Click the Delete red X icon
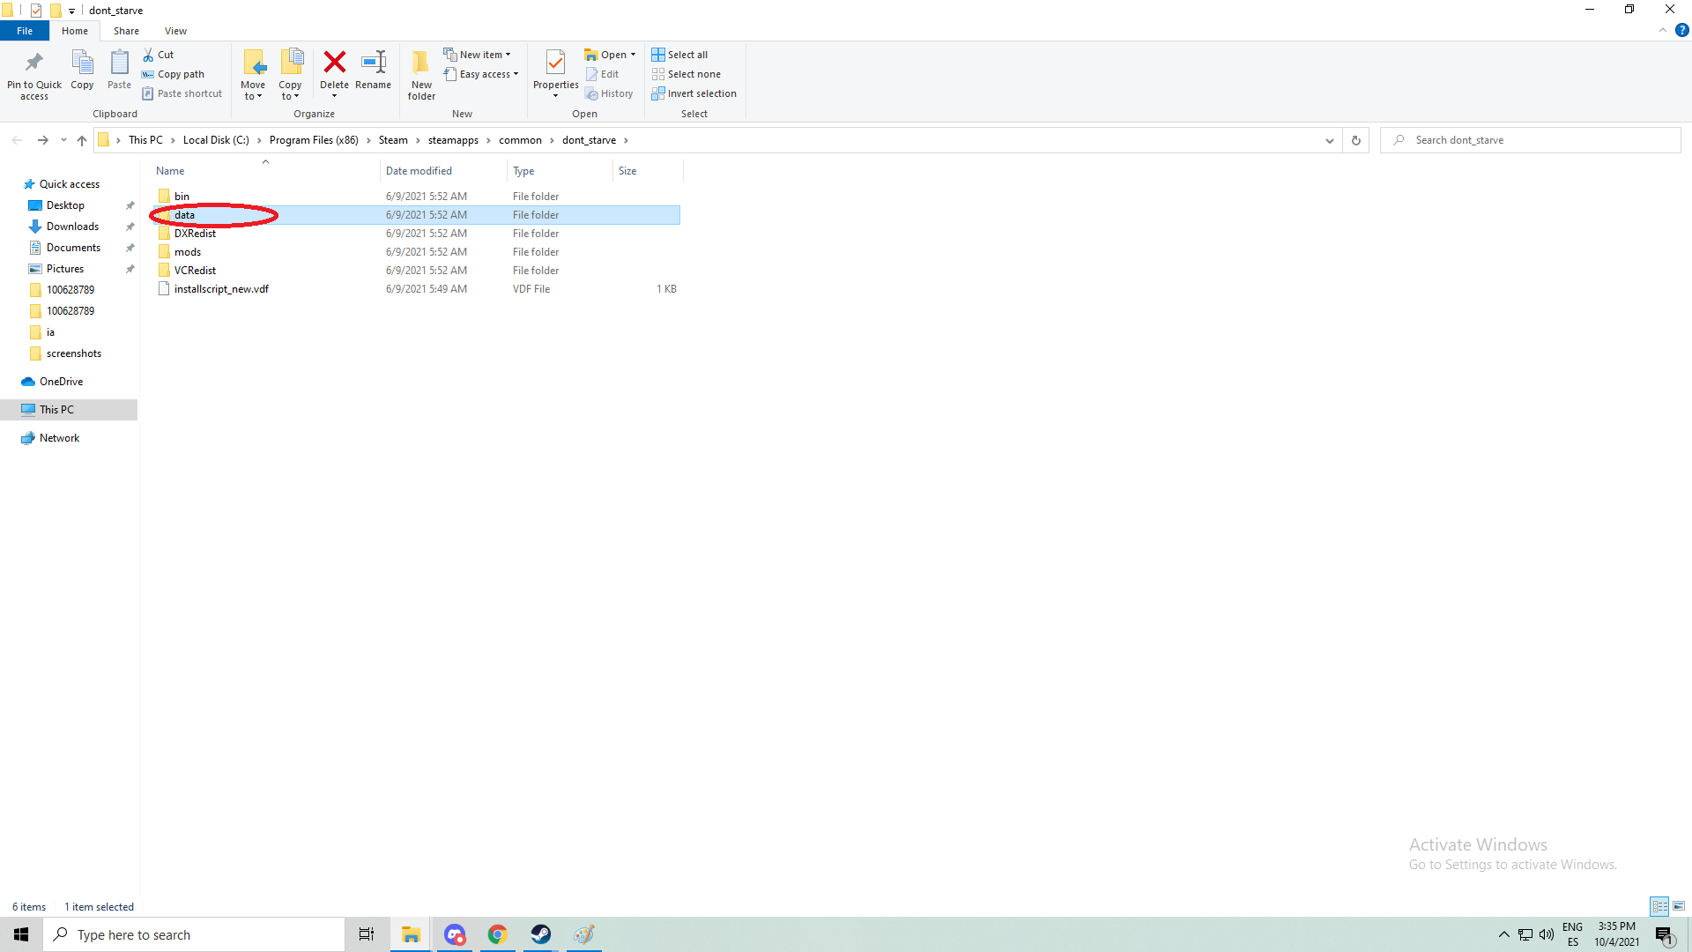The width and height of the screenshot is (1692, 952). tap(334, 63)
